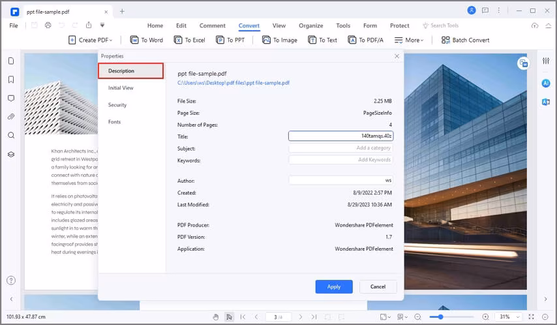Click the save icon in quick toolbar
Image resolution: width=557 pixels, height=325 pixels.
[34, 25]
